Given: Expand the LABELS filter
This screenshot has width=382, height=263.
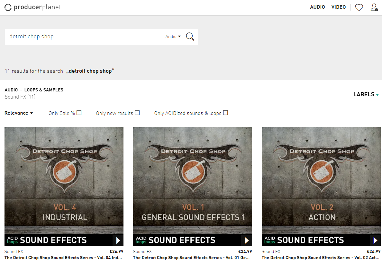Looking at the screenshot, I should 366,94.
